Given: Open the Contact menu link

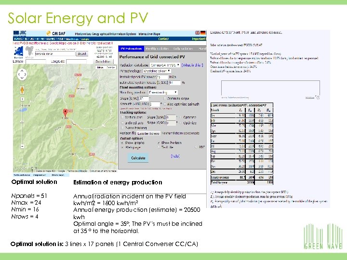Looking at the screenshot, I should (163, 39).
